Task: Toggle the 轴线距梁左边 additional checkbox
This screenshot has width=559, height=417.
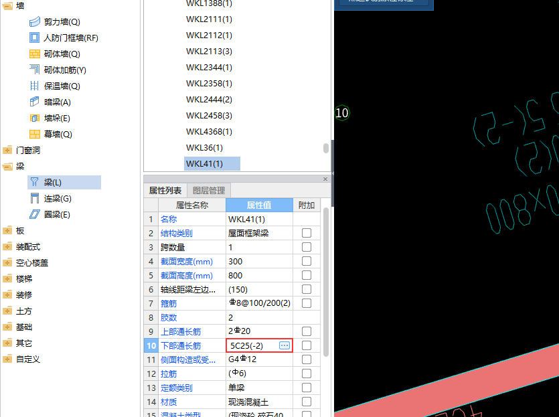Action: [307, 289]
